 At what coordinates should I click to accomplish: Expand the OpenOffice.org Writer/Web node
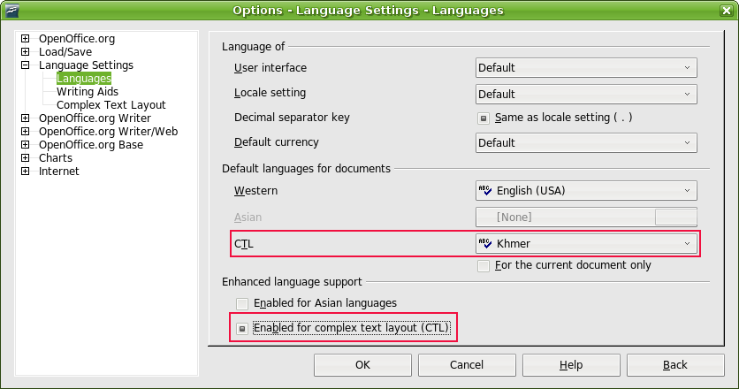coord(26,131)
